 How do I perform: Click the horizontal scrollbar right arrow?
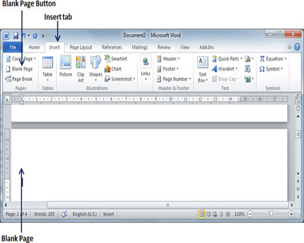click(292, 205)
